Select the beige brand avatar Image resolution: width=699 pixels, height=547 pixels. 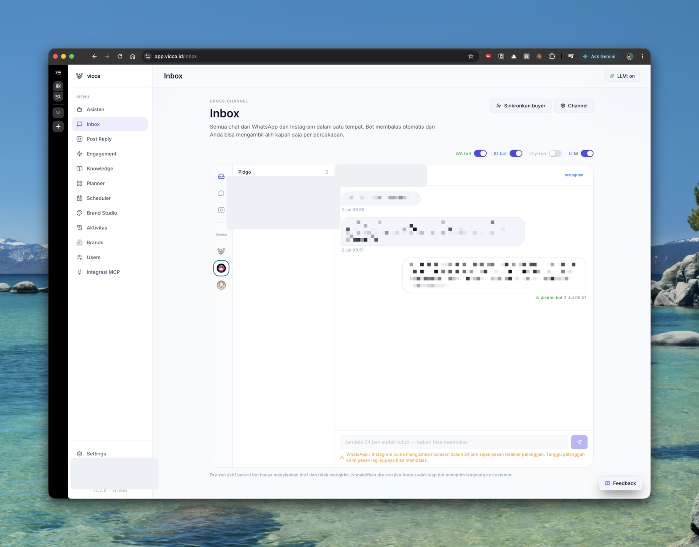click(221, 285)
